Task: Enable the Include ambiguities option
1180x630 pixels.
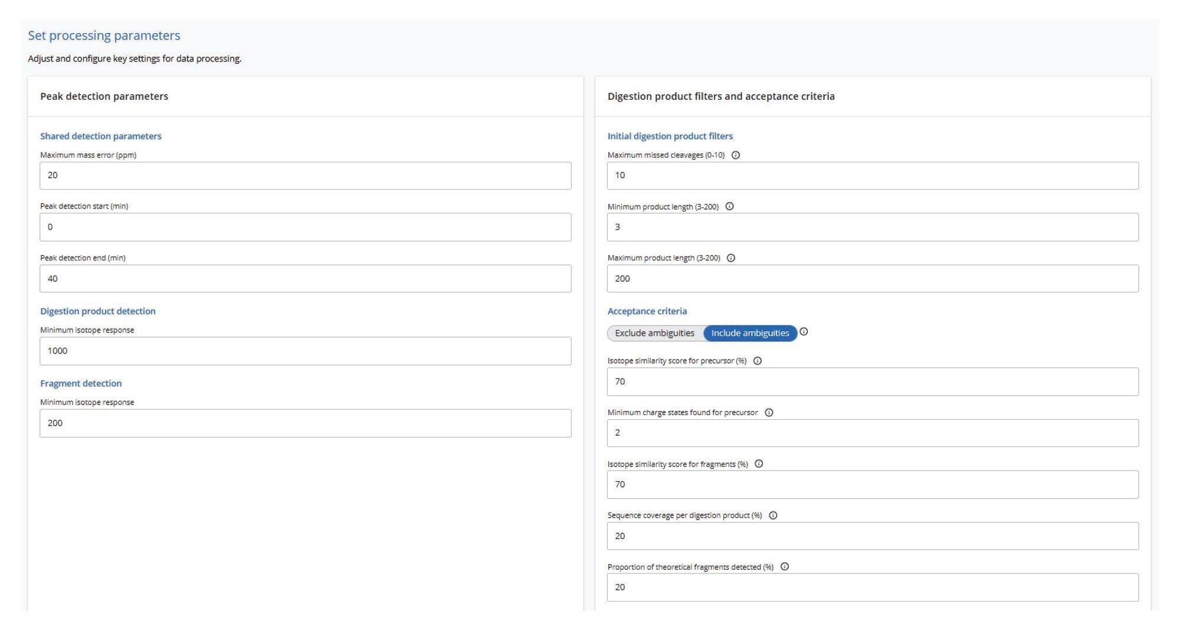Action: click(x=751, y=333)
